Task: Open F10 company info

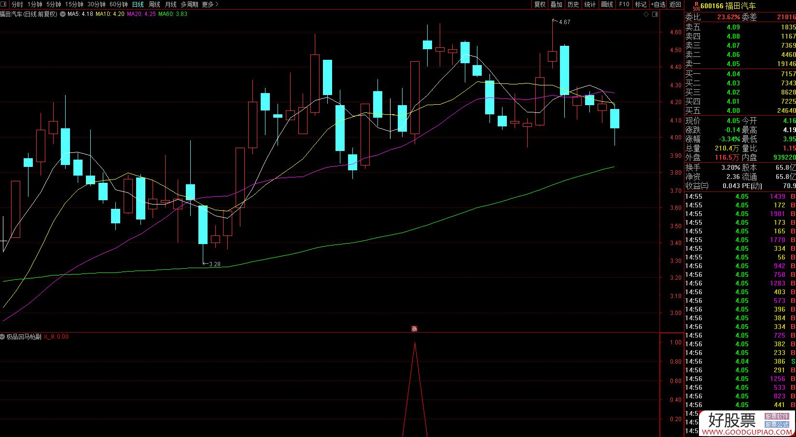Action: coord(624,4)
